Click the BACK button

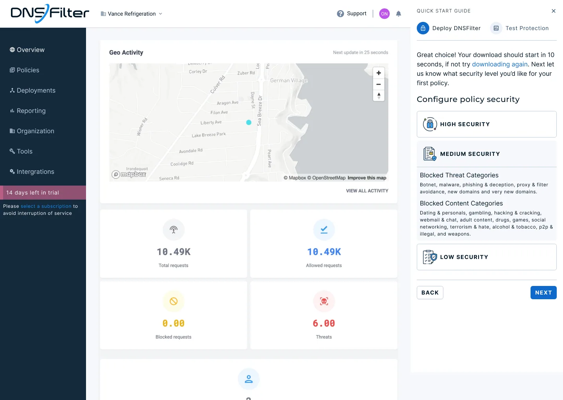(x=430, y=293)
